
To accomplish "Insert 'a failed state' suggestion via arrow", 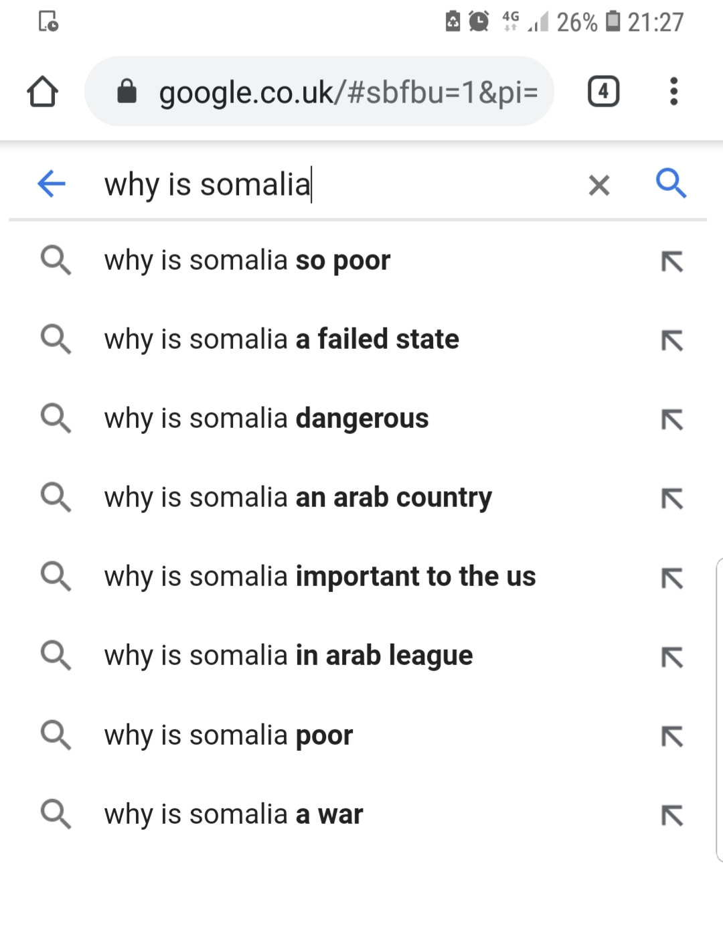I will 672,340.
